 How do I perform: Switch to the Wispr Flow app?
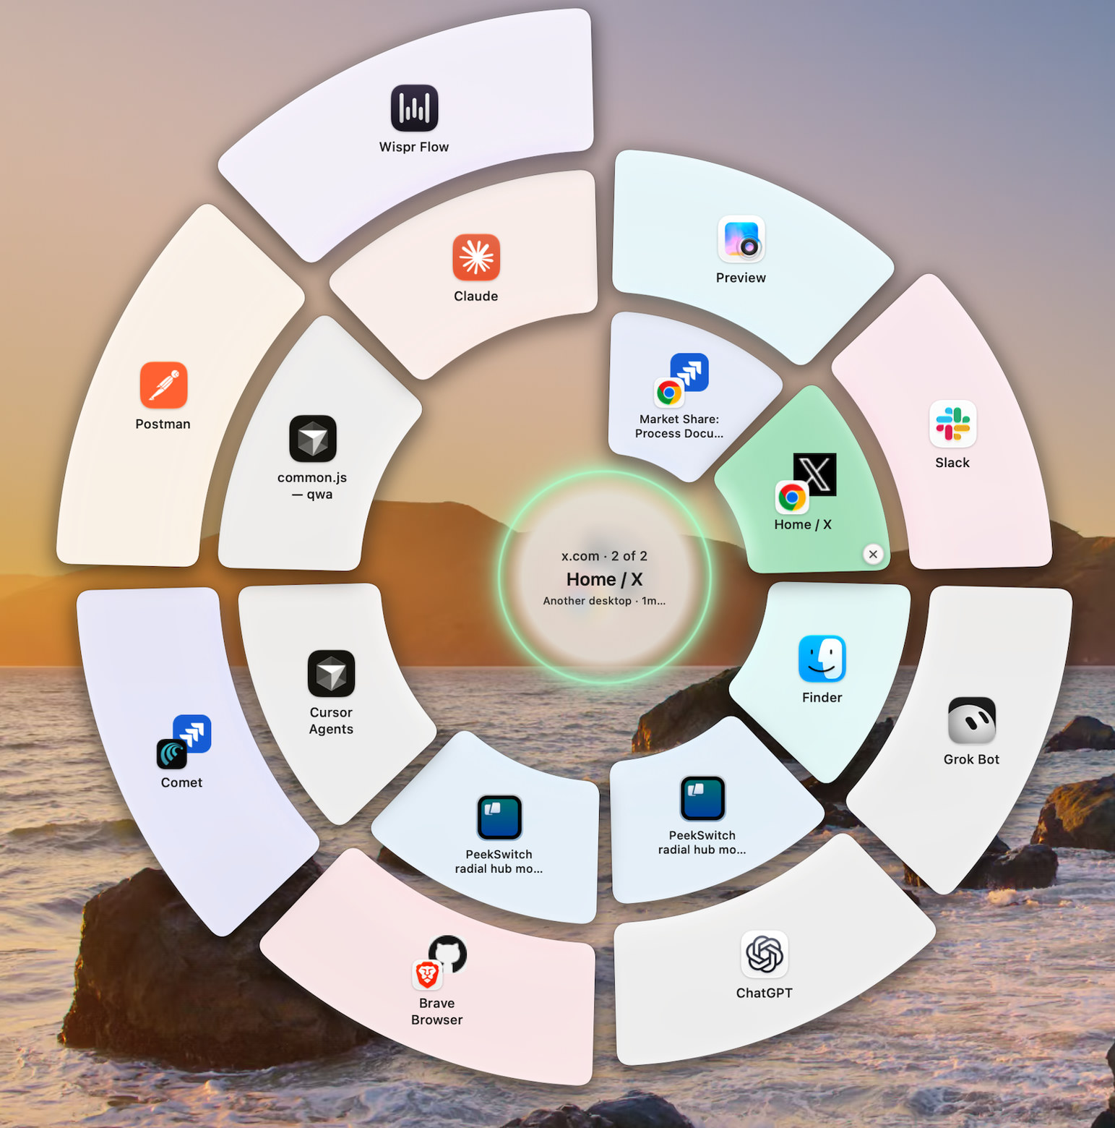[x=414, y=119]
